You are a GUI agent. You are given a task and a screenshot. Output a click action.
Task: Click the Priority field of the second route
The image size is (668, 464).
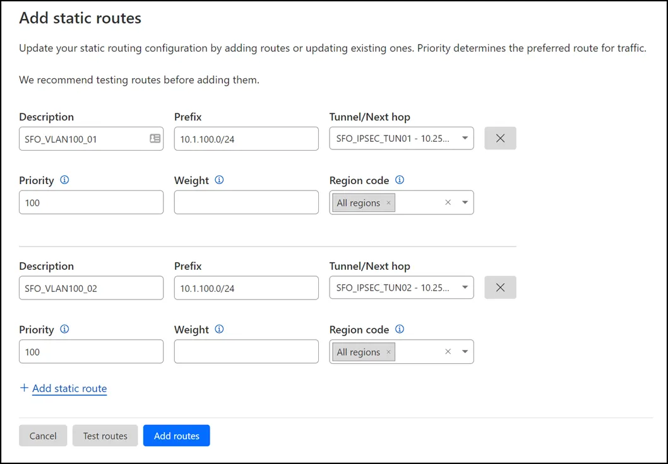click(x=91, y=351)
